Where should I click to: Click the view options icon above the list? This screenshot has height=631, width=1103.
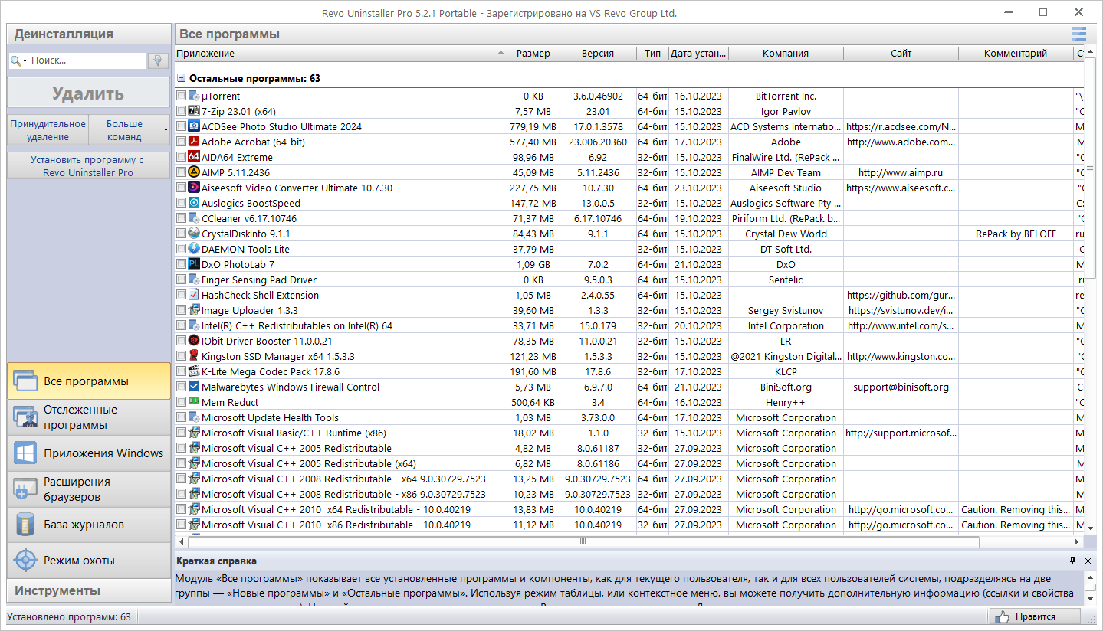click(1079, 34)
